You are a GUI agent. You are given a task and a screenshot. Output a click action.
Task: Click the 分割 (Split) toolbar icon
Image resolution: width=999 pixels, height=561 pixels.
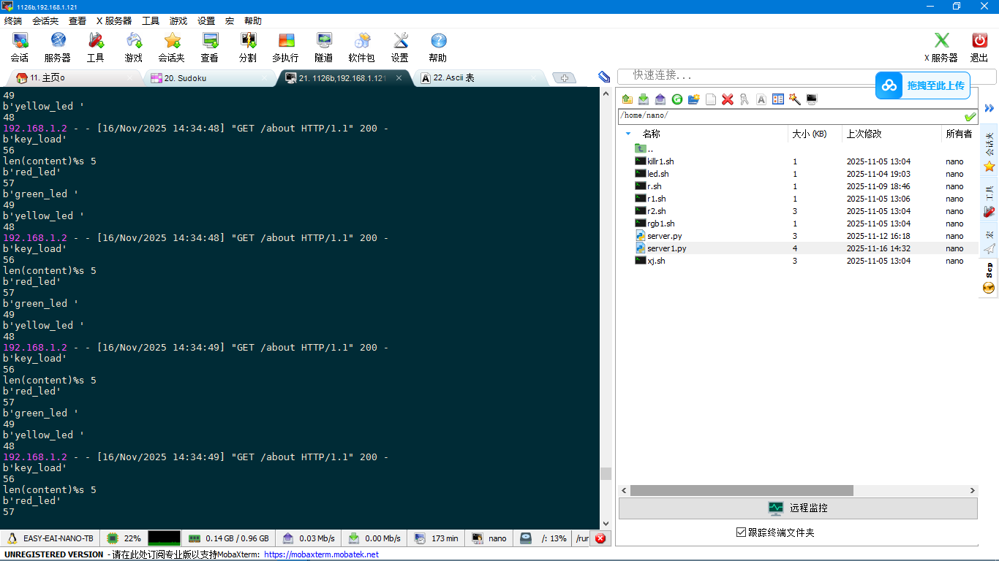click(x=248, y=47)
